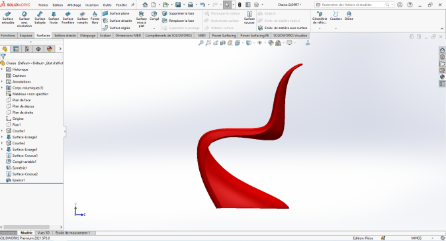Expand the Surface-Lissage2 feature
Image resolution: width=446 pixels, height=241 pixels.
[2, 137]
